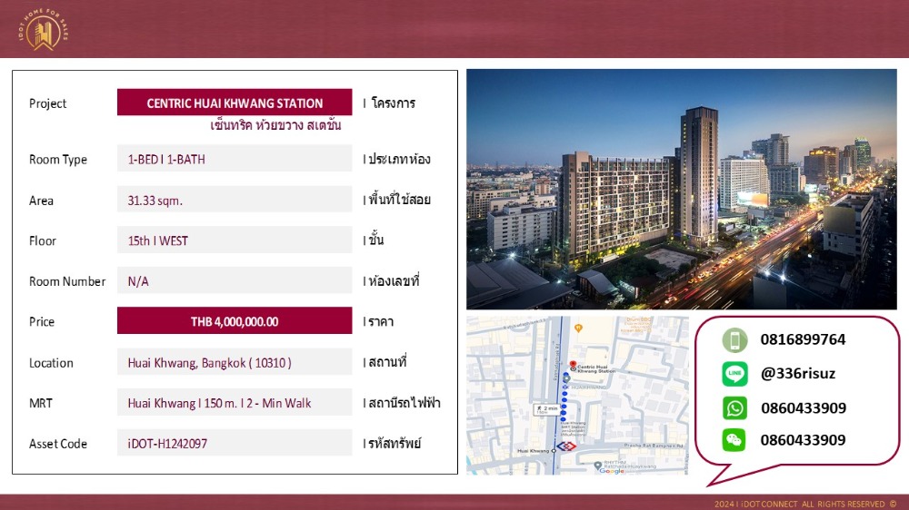Image resolution: width=909 pixels, height=510 pixels.
Task: Click the Thai project name เซ็นทริค ห้วยขวาง สเตชั่น
Action: (276, 125)
